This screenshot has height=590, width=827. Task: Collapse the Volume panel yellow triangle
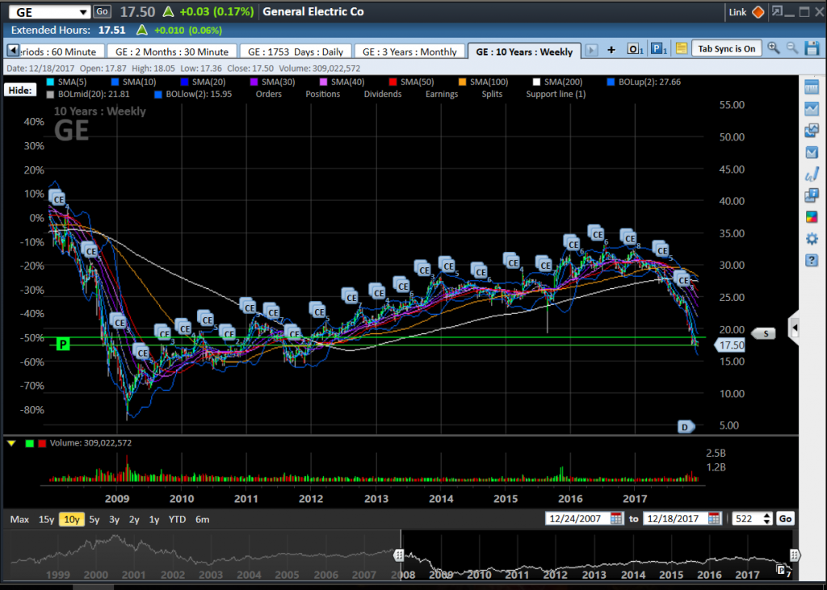click(11, 443)
